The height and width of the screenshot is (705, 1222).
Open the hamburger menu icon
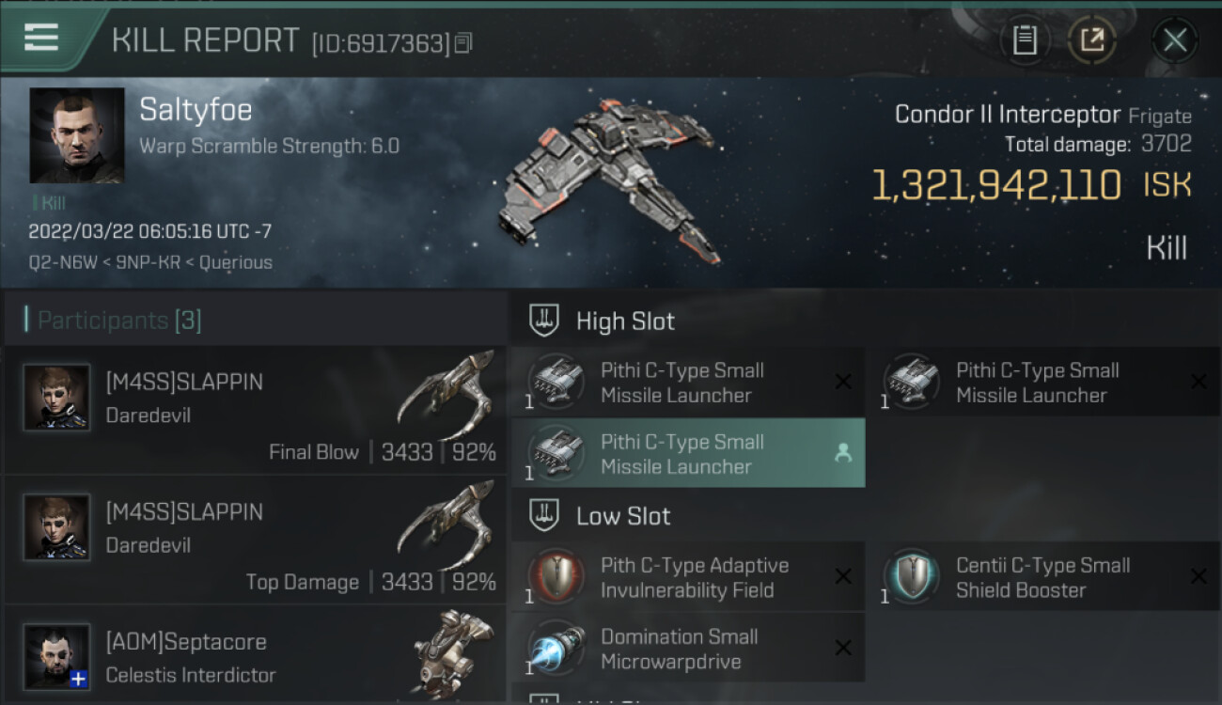pyautogui.click(x=41, y=38)
